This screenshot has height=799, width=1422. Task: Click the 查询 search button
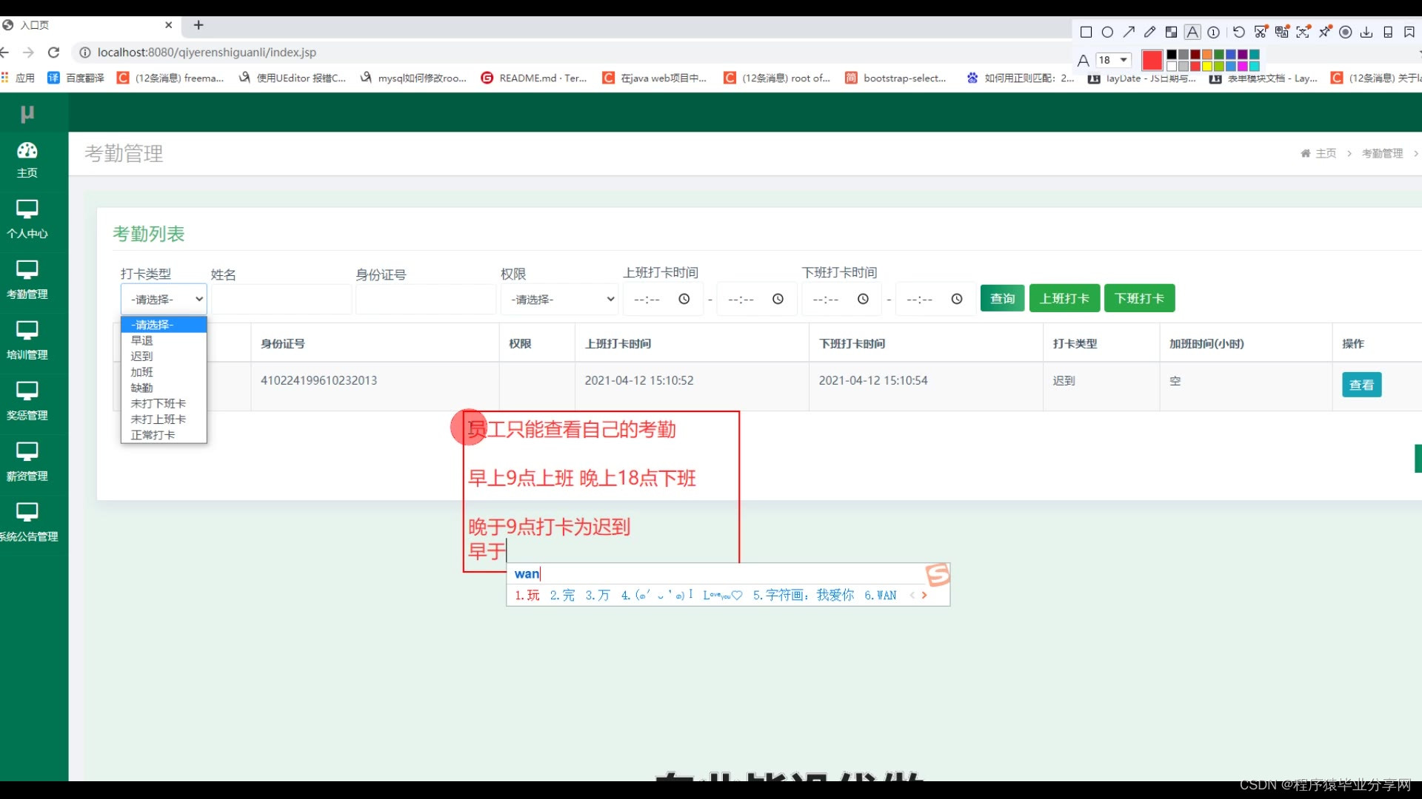[x=1002, y=298]
